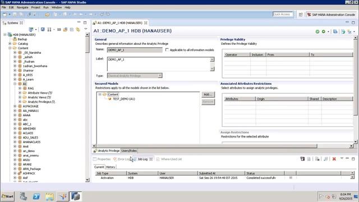Viewport: 359px width, 202px height.
Task: Click the last multi-color icon in editor toolbar
Action: tap(349, 31)
